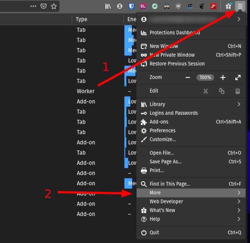
Task: Click the account profile icon in the toolbar
Action: 120,6
